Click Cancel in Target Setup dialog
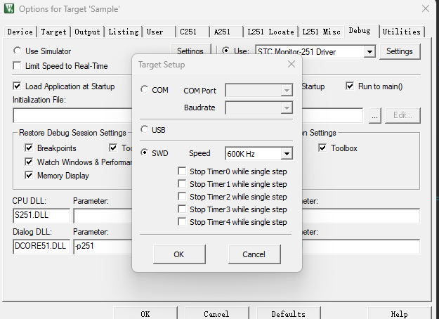This screenshot has width=439, height=319. 254,254
